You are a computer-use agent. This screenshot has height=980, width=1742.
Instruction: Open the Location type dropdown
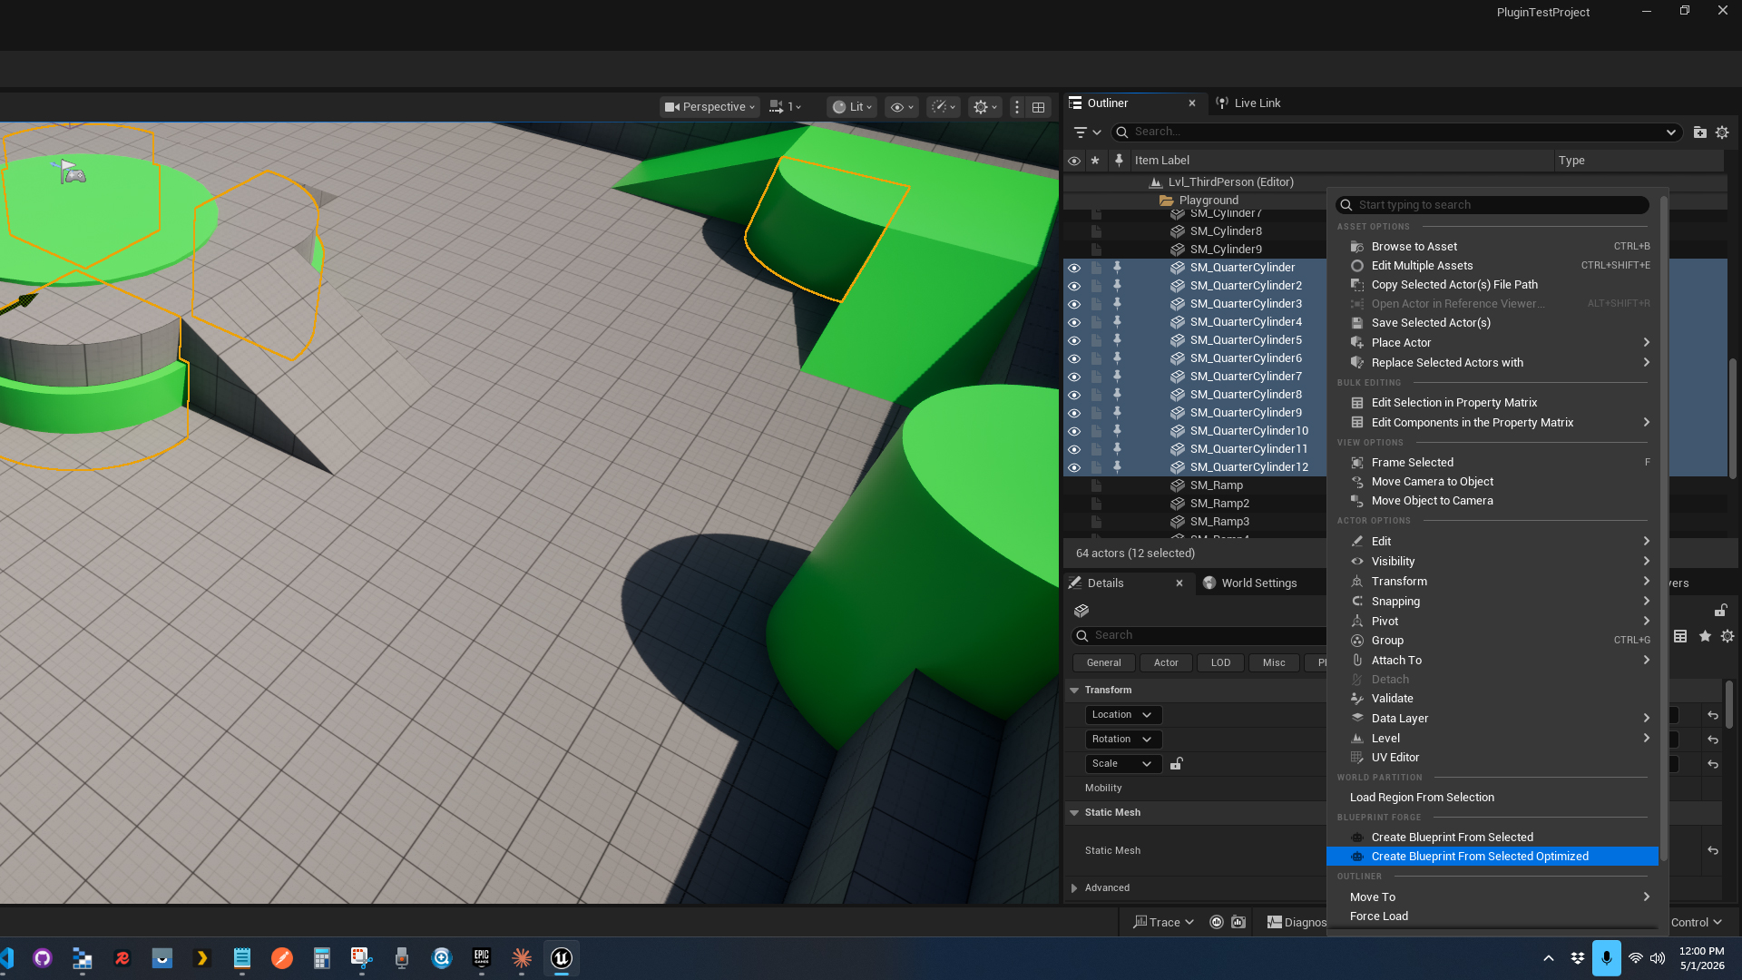(x=1122, y=715)
